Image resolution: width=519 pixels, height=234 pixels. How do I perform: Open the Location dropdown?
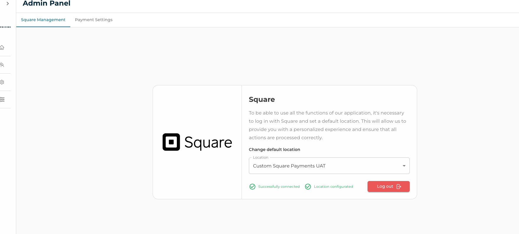click(x=329, y=166)
